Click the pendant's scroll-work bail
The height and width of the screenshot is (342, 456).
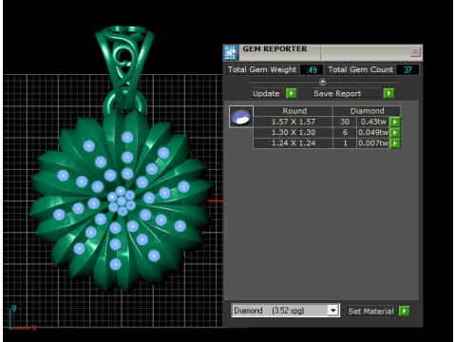point(125,68)
